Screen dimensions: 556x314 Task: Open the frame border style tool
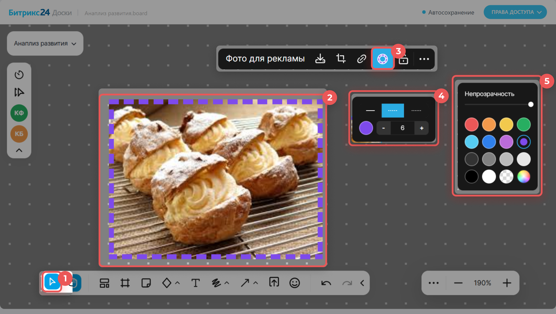[382, 59]
